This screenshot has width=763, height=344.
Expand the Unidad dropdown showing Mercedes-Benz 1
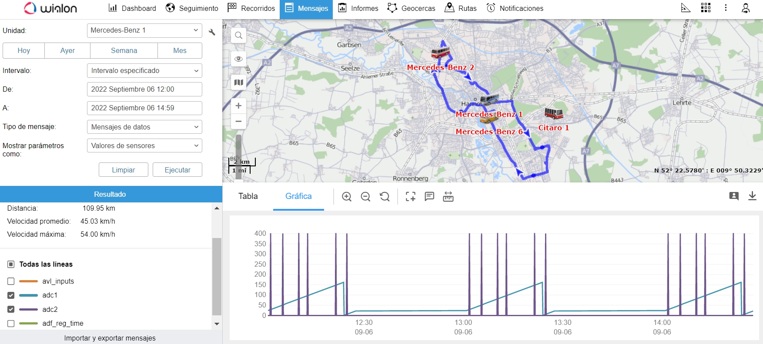click(144, 30)
